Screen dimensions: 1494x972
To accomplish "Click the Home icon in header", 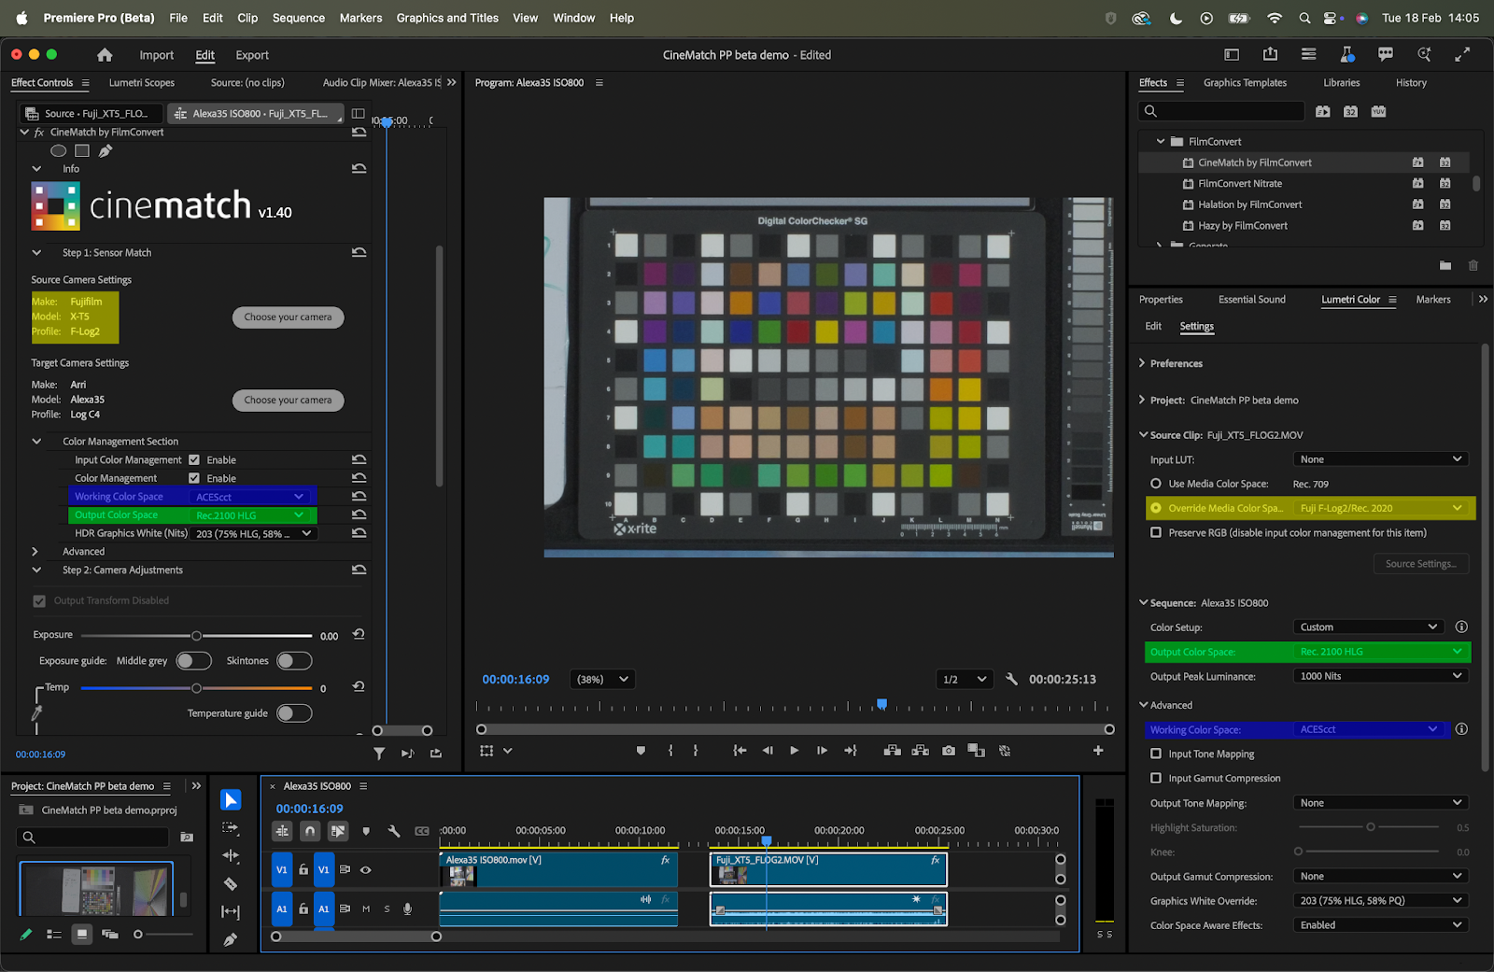I will (x=105, y=55).
